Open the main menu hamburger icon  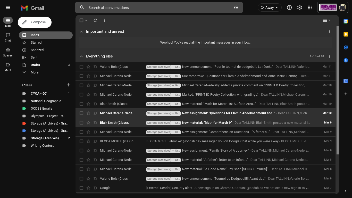[x=8, y=7]
